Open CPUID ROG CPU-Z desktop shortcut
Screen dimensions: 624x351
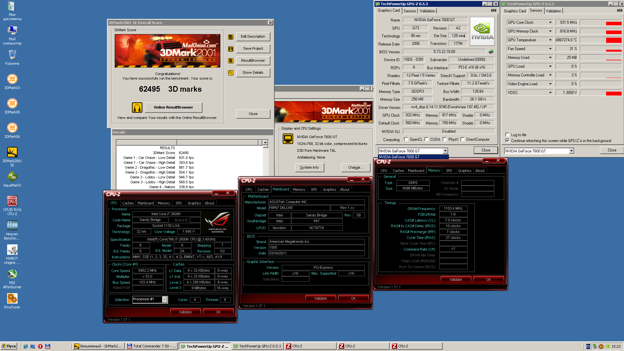(x=12, y=205)
